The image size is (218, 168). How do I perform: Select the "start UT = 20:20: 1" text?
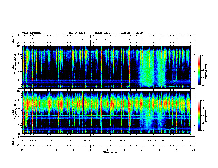(133, 33)
